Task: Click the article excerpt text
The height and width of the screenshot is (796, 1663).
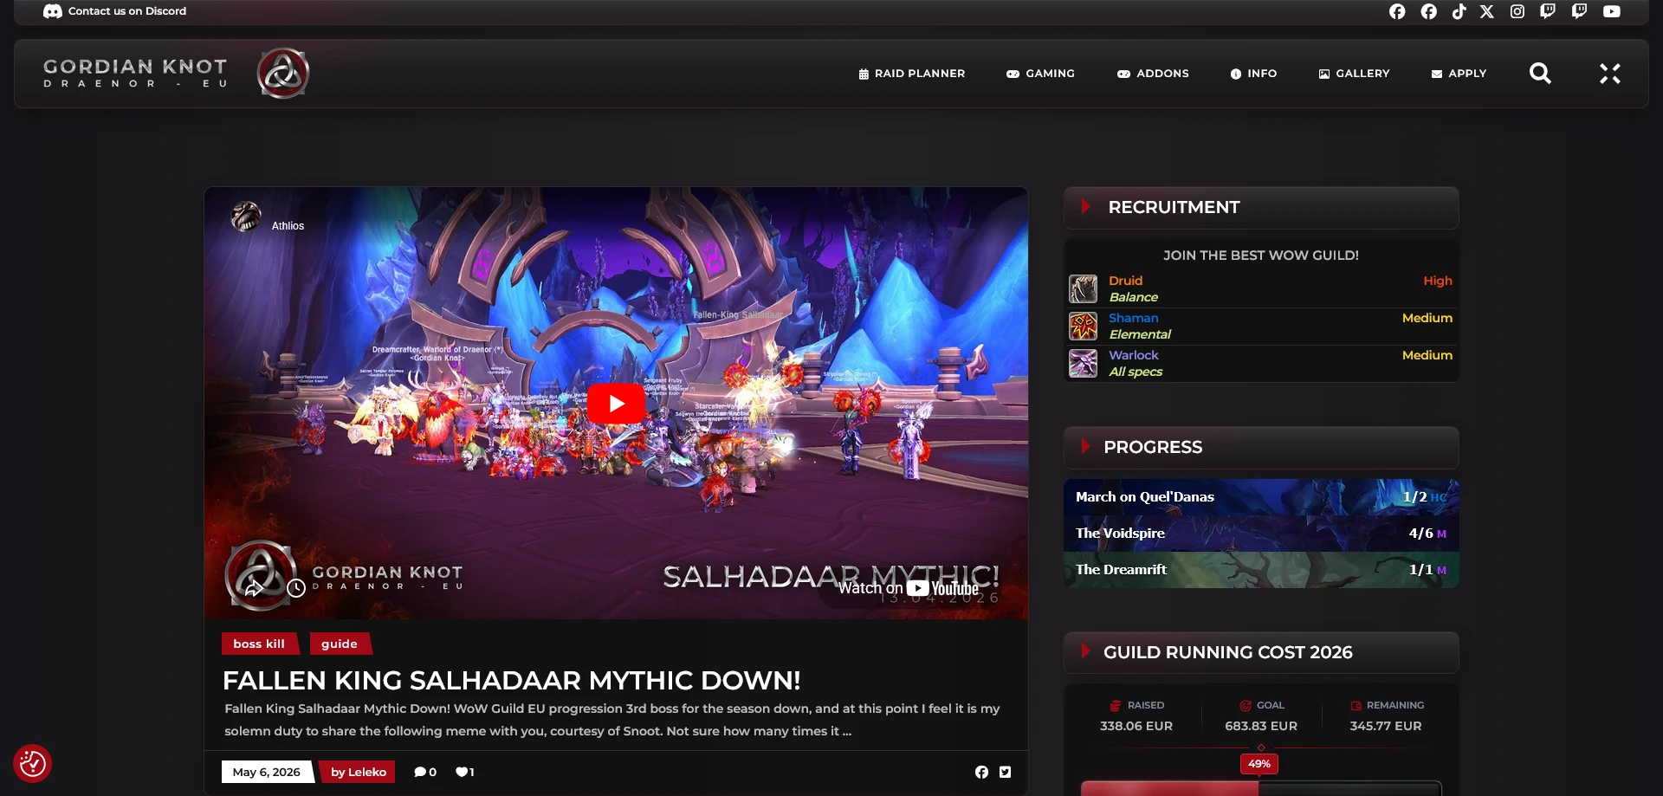Action: [x=611, y=720]
